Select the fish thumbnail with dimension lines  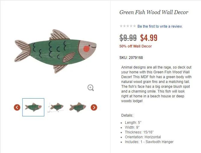coord(55,107)
